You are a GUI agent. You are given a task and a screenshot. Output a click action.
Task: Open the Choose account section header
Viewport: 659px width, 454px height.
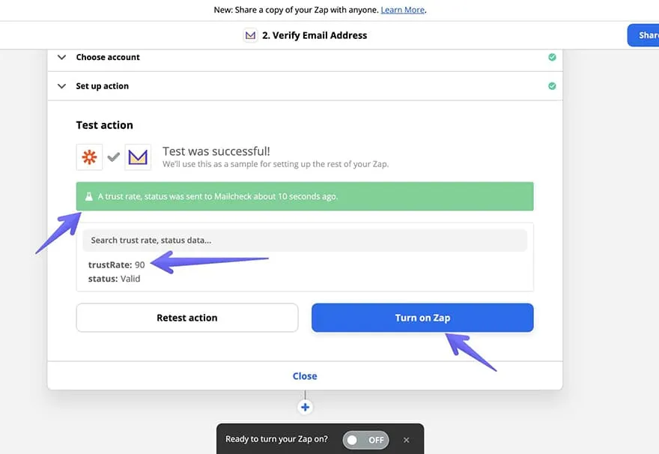[x=108, y=57]
